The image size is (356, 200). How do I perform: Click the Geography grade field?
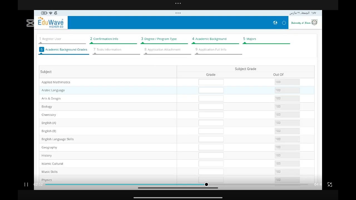pyautogui.click(x=211, y=147)
